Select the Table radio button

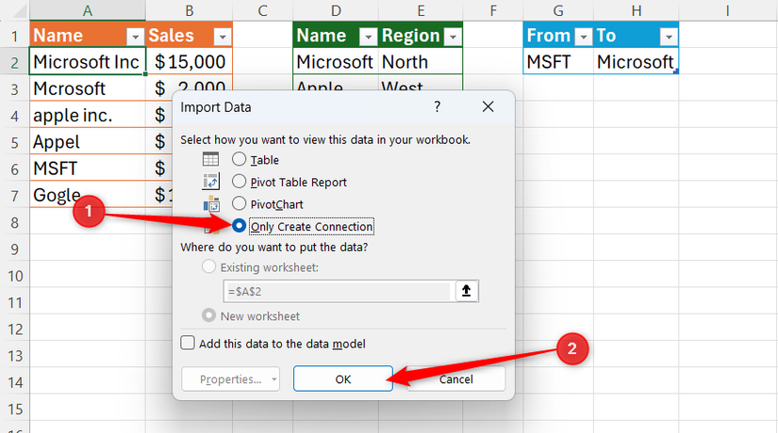239,159
